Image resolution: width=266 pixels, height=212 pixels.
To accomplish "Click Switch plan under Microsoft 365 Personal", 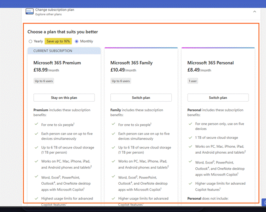I will [218, 97].
